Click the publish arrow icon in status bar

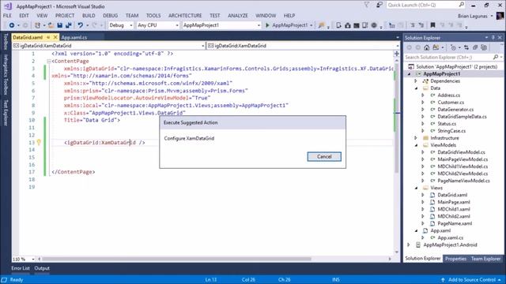tap(443, 280)
